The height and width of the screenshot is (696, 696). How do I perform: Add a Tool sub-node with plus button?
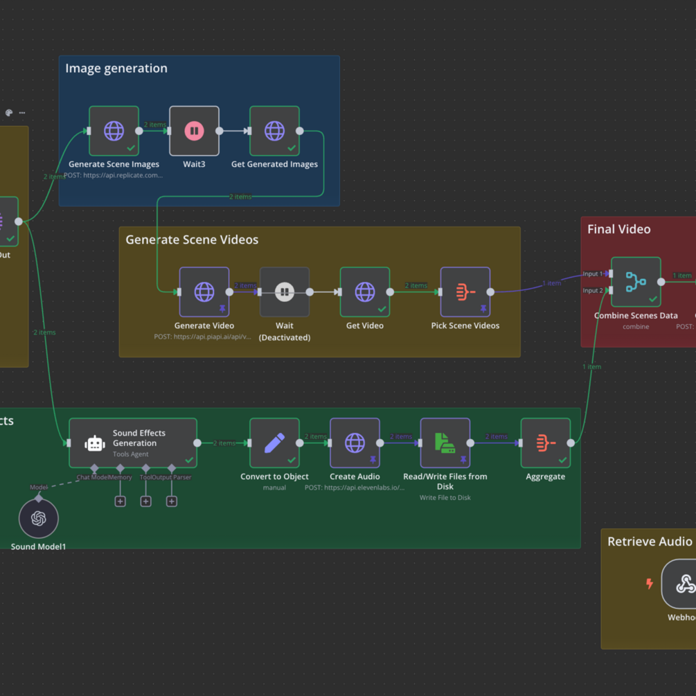pos(146,501)
